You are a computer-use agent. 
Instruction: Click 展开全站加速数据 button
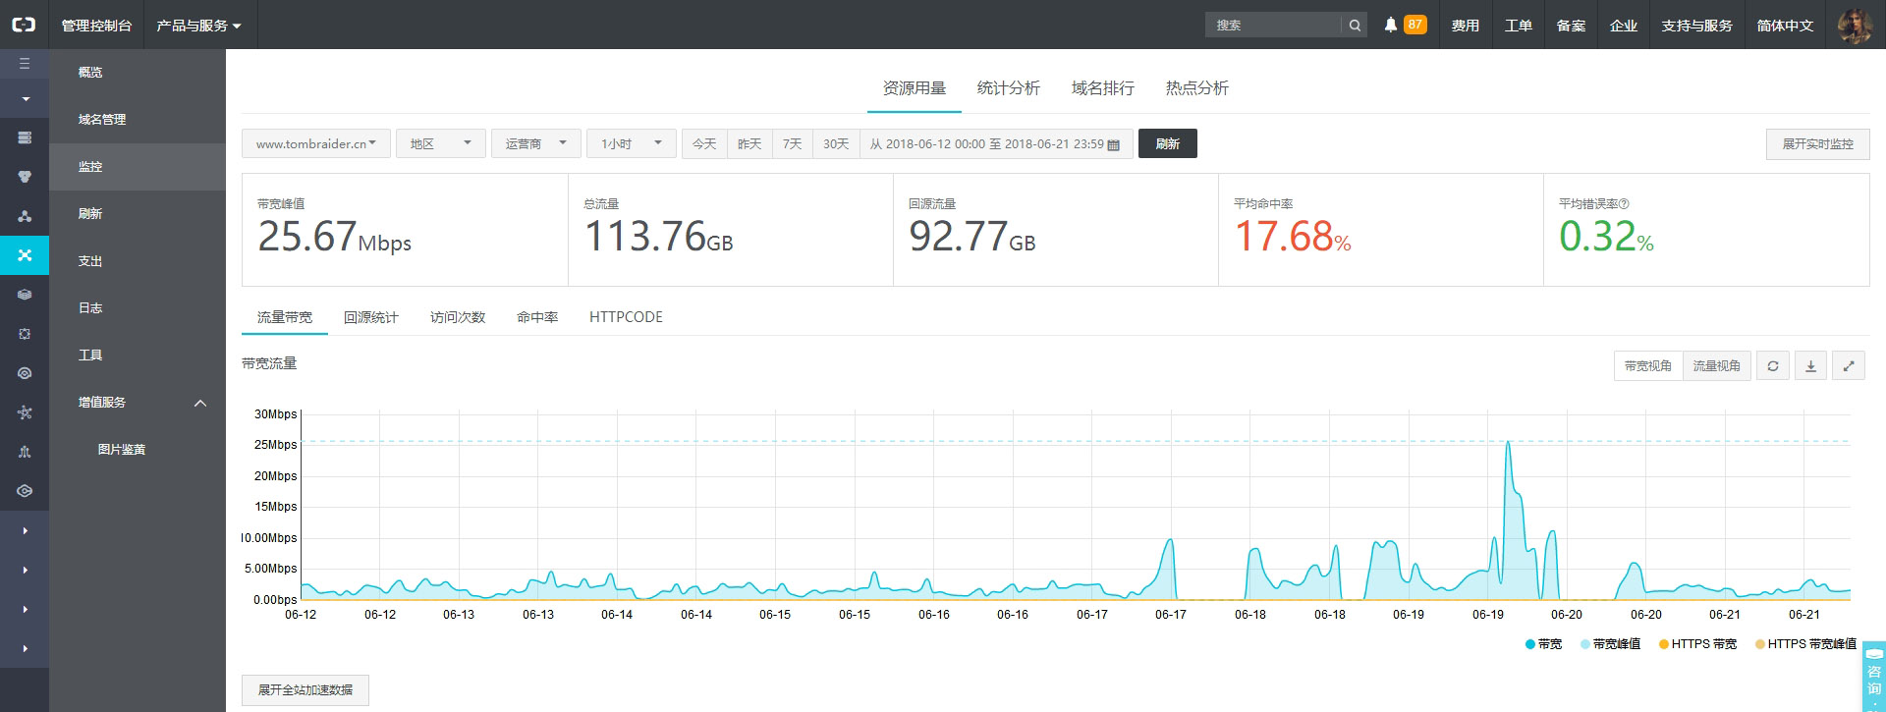305,690
